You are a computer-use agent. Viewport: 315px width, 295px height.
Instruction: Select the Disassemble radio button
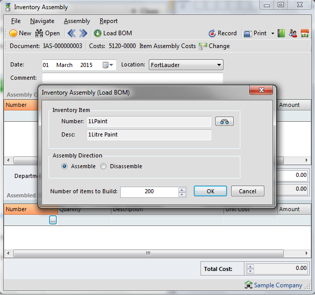[103, 166]
